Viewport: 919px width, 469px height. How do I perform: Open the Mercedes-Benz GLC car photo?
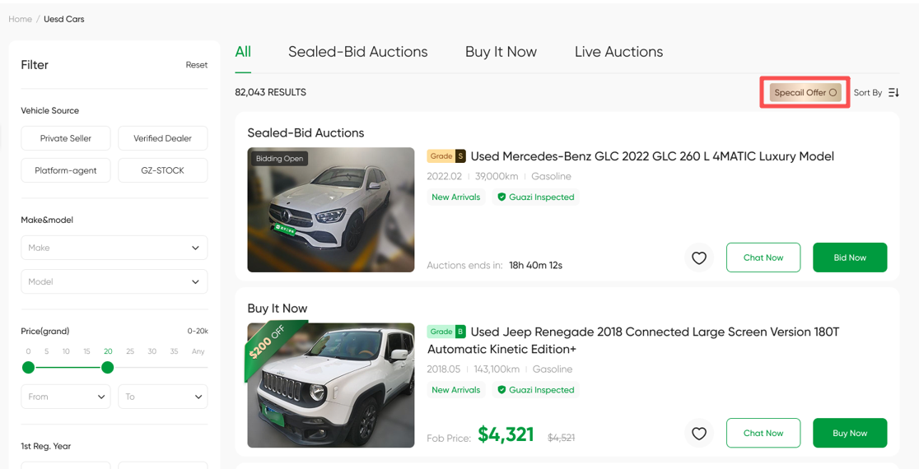click(331, 210)
